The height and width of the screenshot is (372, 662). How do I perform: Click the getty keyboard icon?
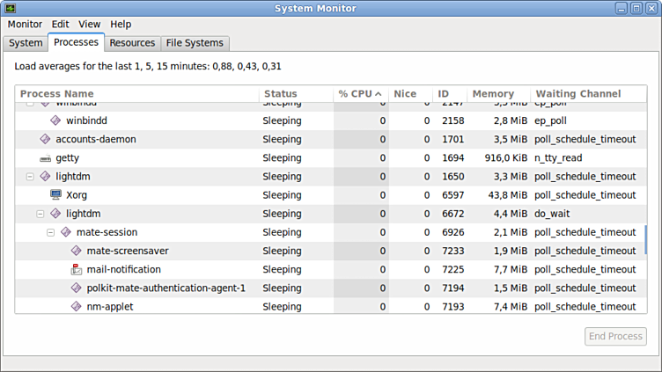tap(46, 158)
